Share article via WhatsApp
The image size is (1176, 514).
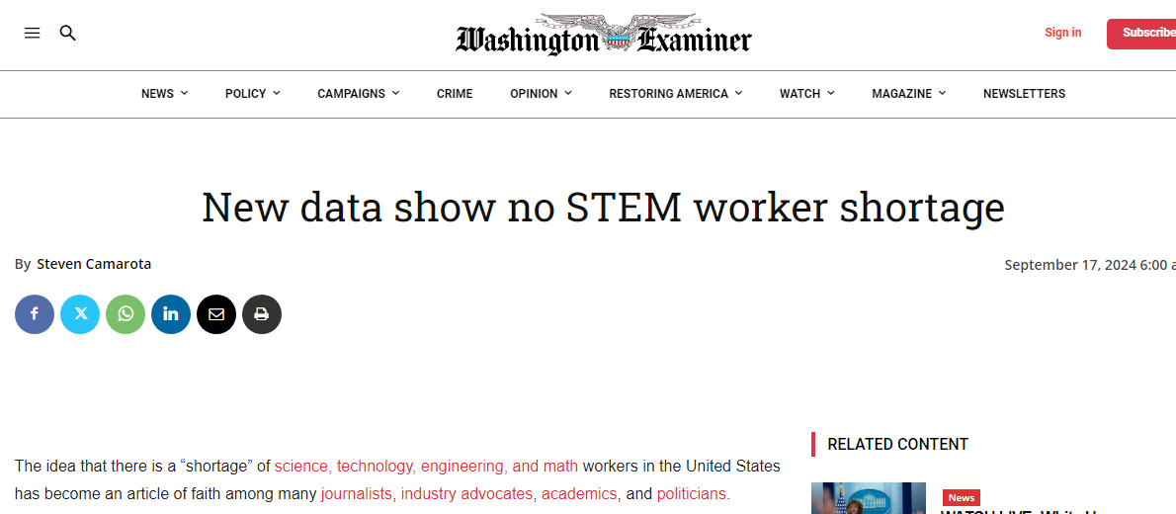point(126,314)
